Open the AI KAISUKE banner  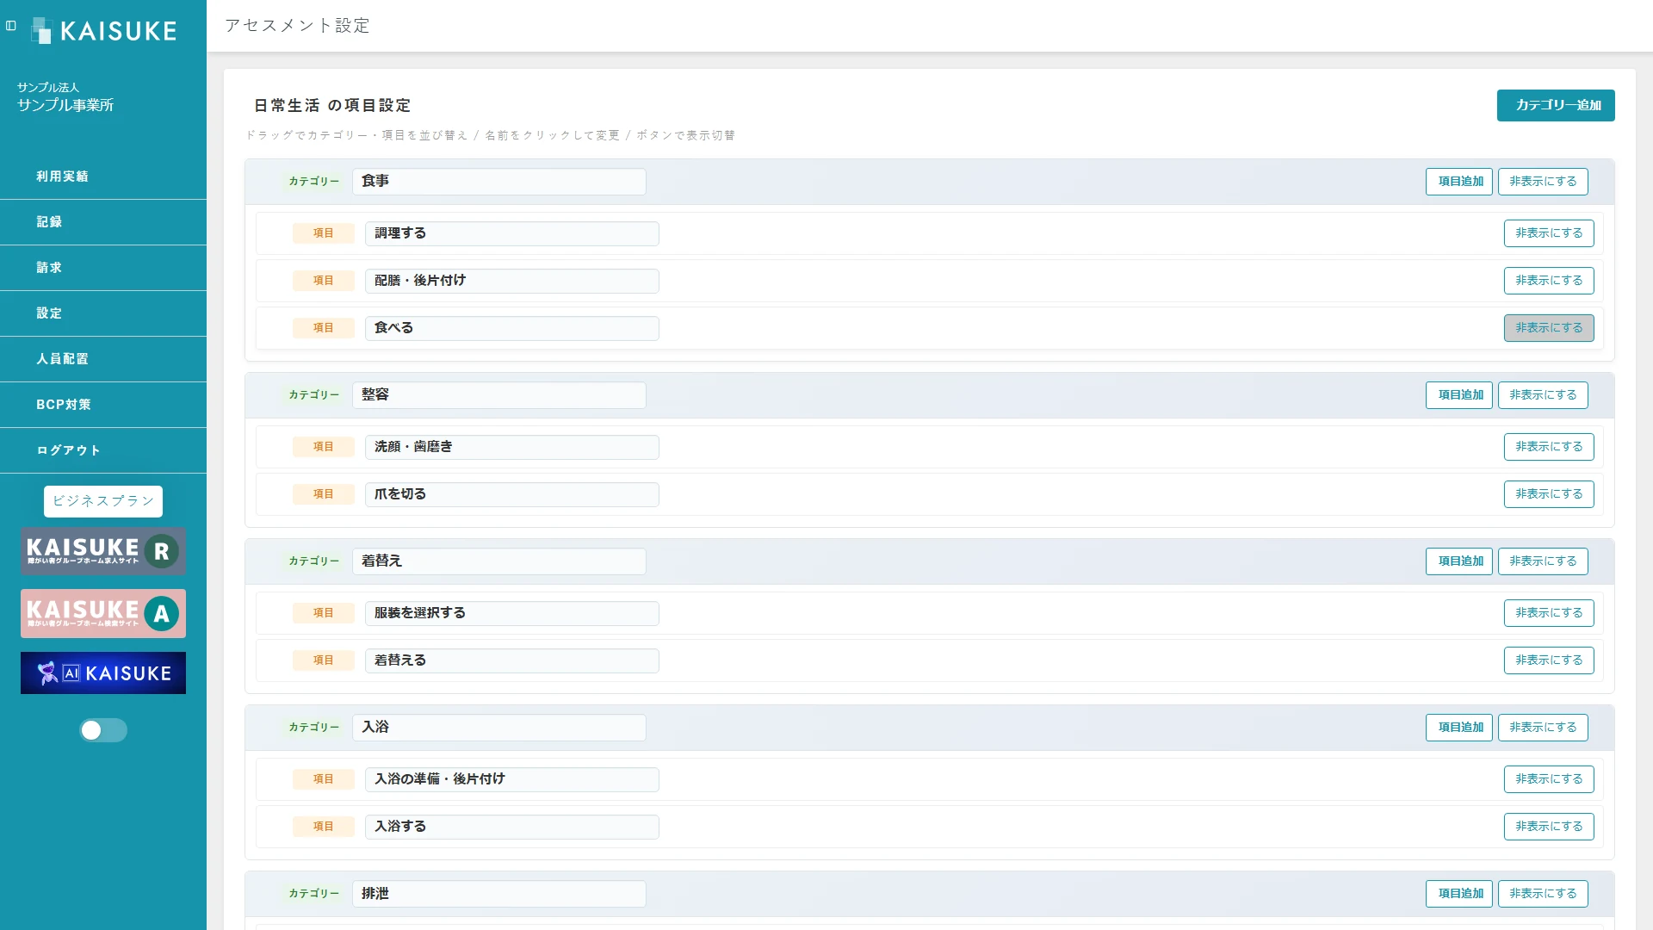coord(103,673)
